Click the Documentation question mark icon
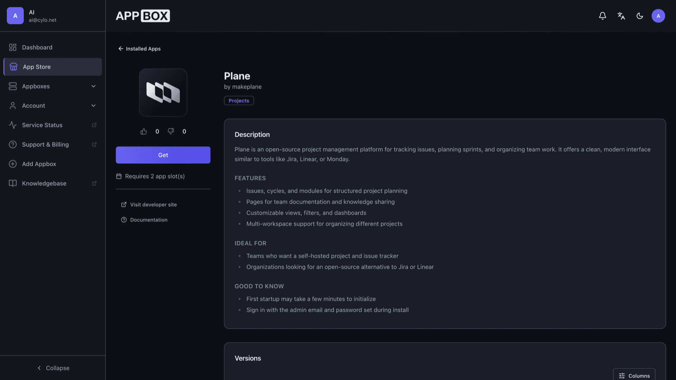 coord(124,220)
